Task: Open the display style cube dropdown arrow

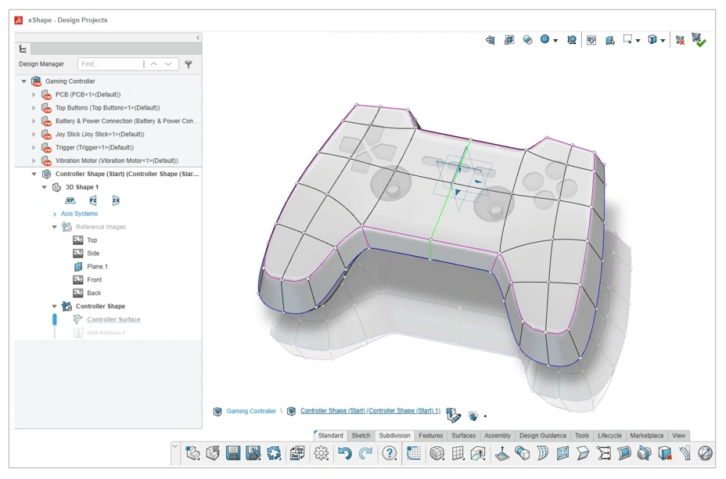Action: pos(663,41)
